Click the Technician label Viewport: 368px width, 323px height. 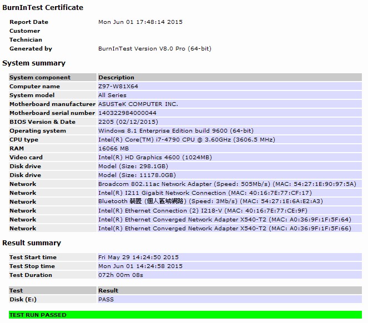(26, 39)
